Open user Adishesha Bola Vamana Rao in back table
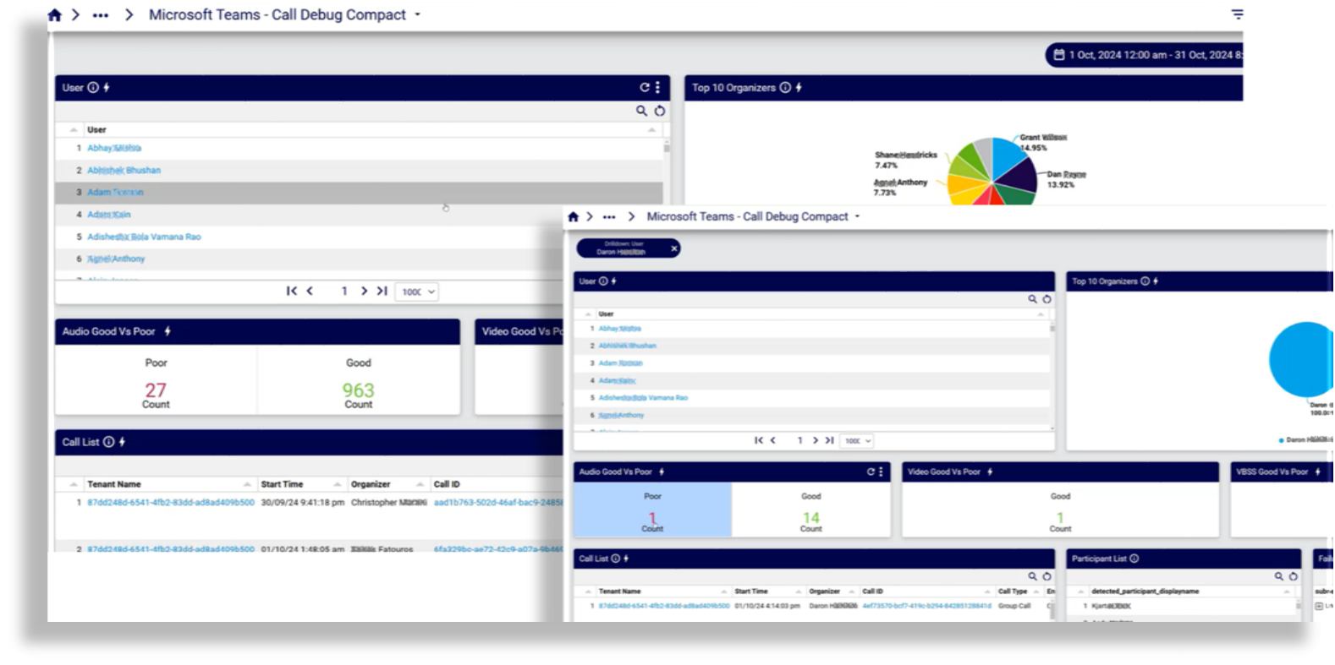 coord(144,237)
